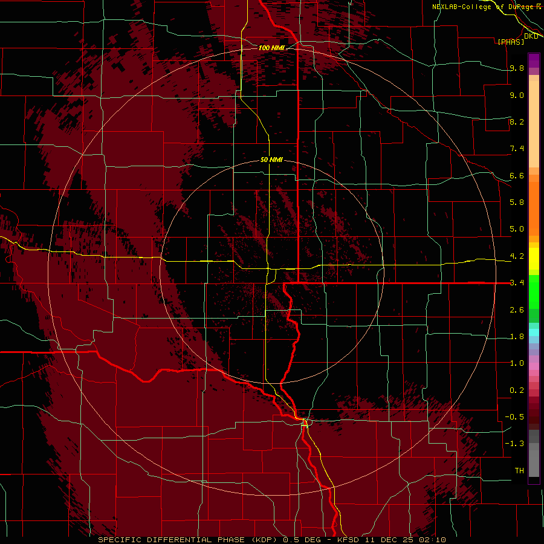This screenshot has height=544, width=544.
Task: Click the TH label on color scale
Action: point(519,471)
